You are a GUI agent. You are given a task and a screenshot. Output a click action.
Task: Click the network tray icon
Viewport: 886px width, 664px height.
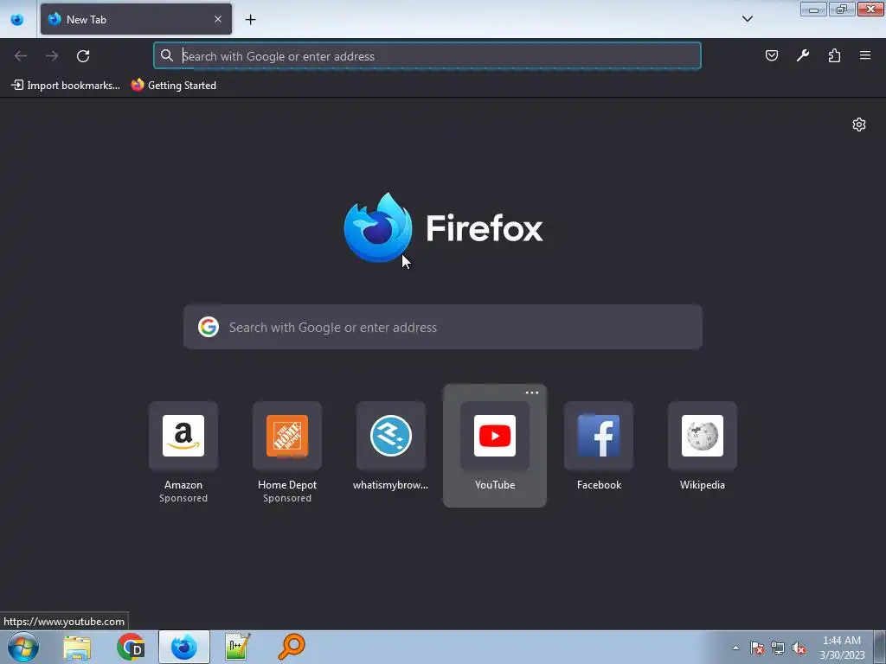pos(778,648)
